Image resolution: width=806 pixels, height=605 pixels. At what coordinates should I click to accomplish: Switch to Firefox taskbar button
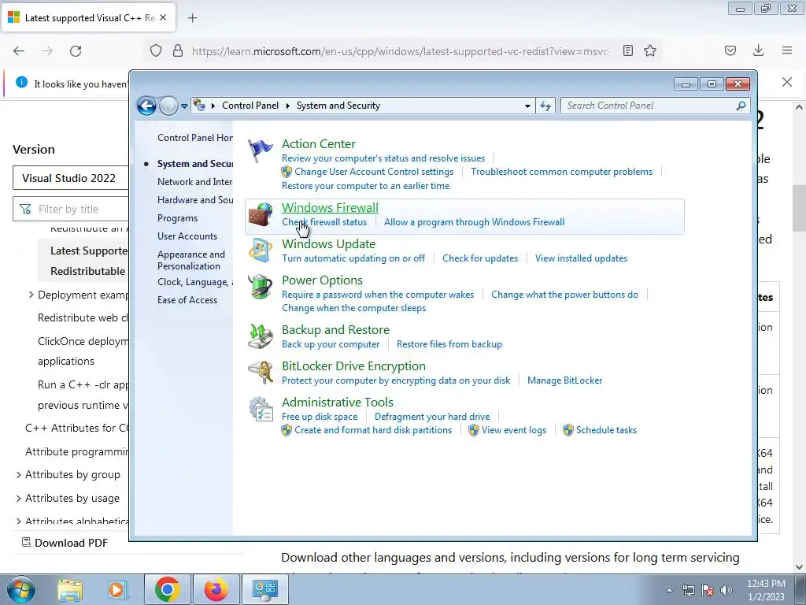(216, 589)
